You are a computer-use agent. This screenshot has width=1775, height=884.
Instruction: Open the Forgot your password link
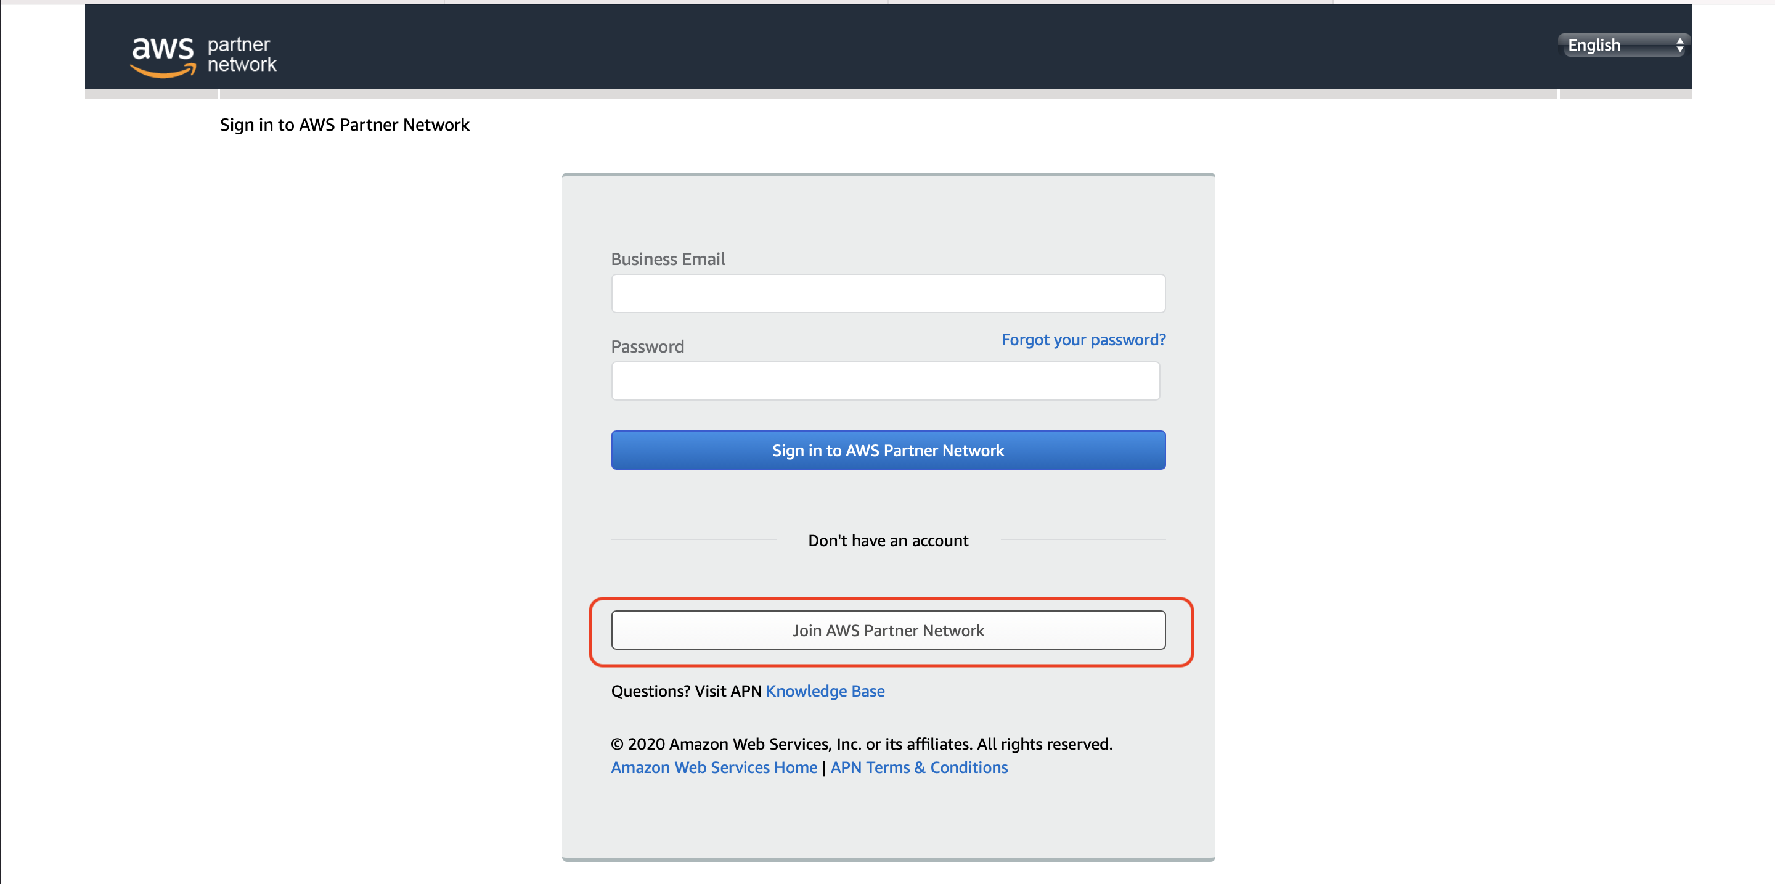pos(1083,340)
